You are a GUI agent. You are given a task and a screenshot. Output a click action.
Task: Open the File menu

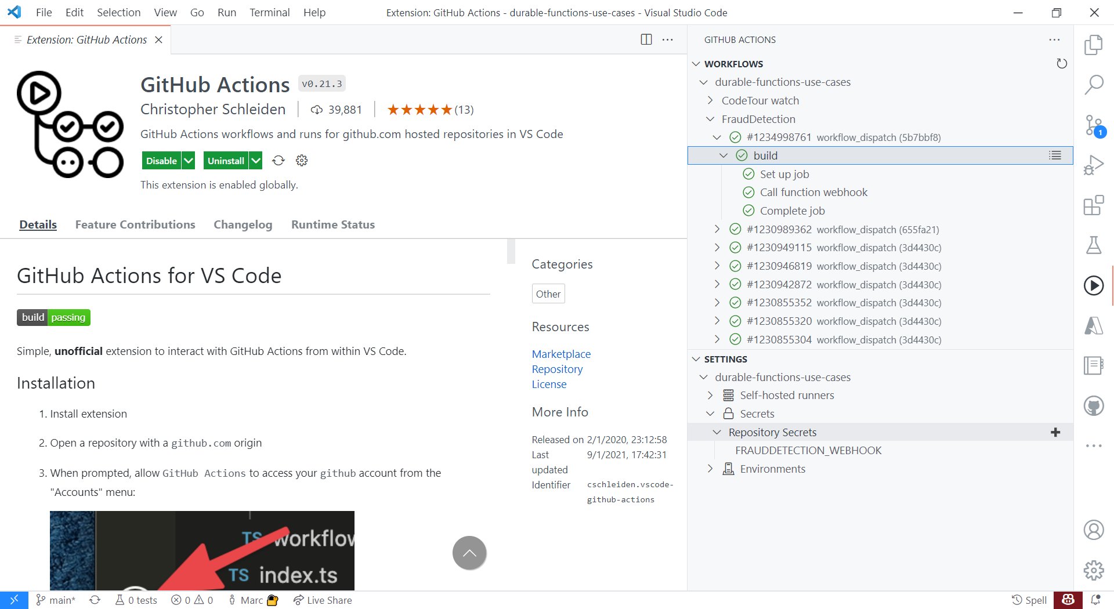[44, 12]
